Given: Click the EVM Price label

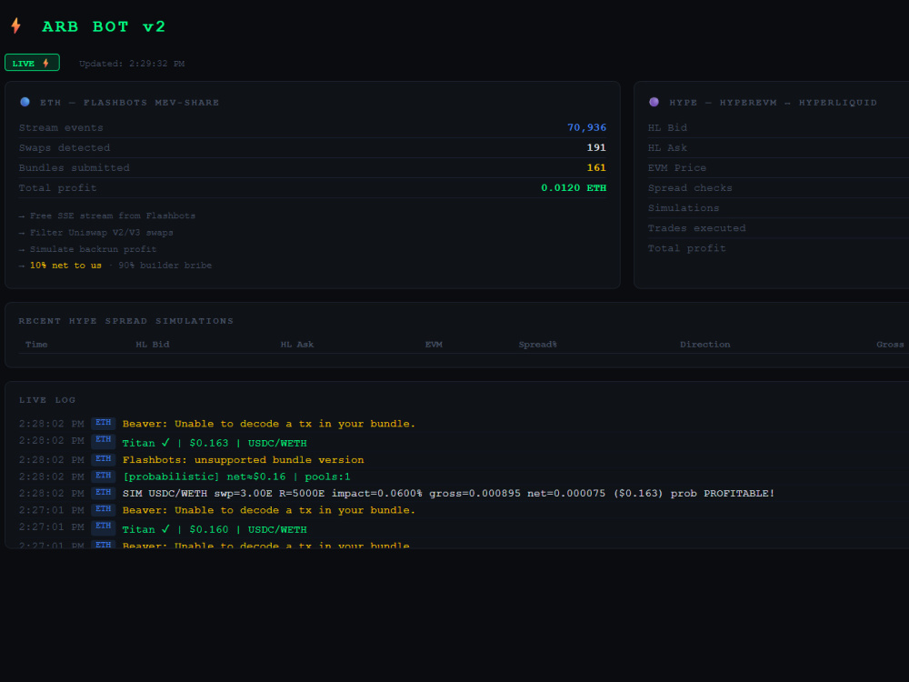Looking at the screenshot, I should [x=677, y=167].
